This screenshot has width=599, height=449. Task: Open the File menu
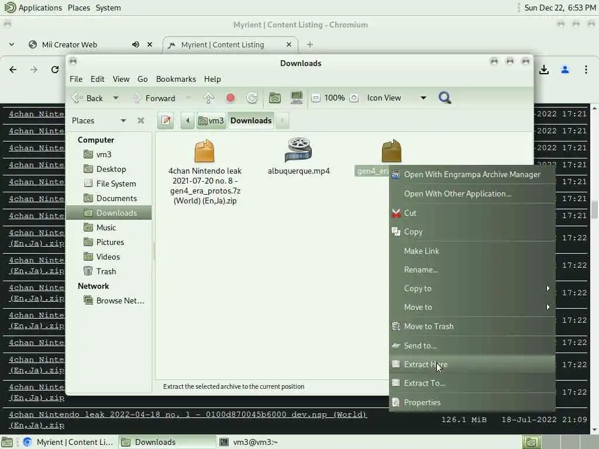(x=76, y=79)
